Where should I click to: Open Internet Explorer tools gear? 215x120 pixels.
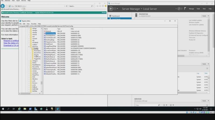[x=103, y=6]
